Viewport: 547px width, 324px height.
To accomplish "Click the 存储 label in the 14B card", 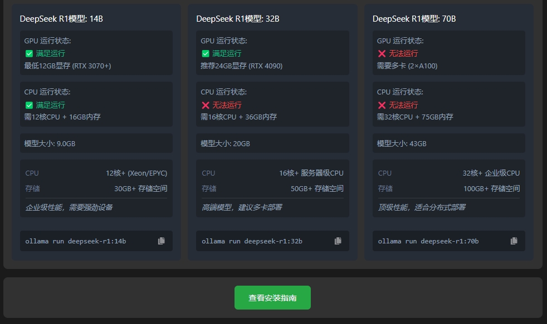I will (x=32, y=188).
